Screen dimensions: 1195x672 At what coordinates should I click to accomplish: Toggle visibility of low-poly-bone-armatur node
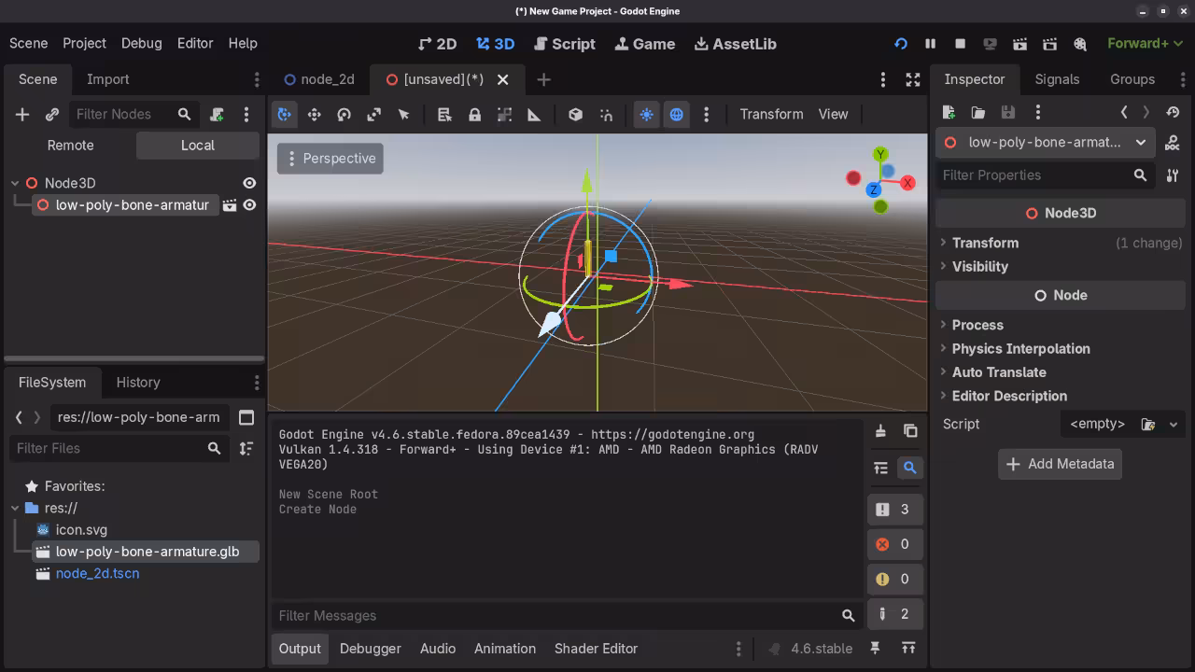[247, 204]
